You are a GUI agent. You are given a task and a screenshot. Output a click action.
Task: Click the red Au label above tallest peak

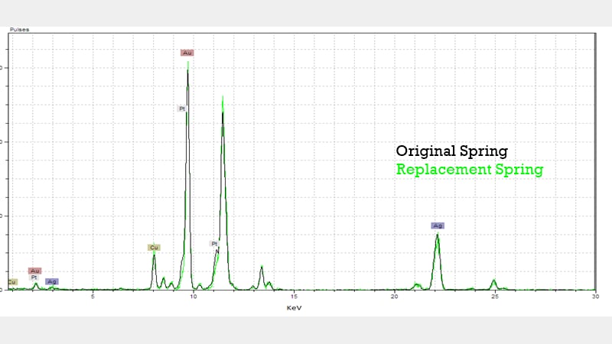187,53
